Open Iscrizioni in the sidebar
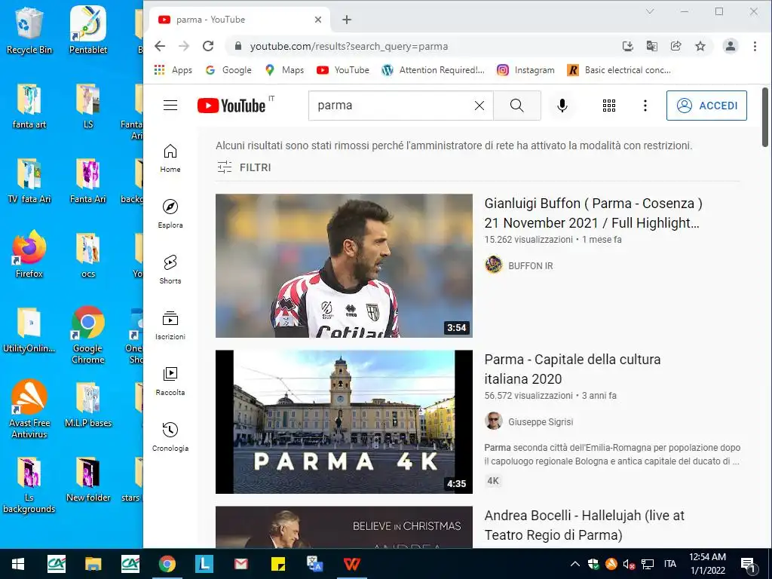This screenshot has height=579, width=772. pos(170,325)
